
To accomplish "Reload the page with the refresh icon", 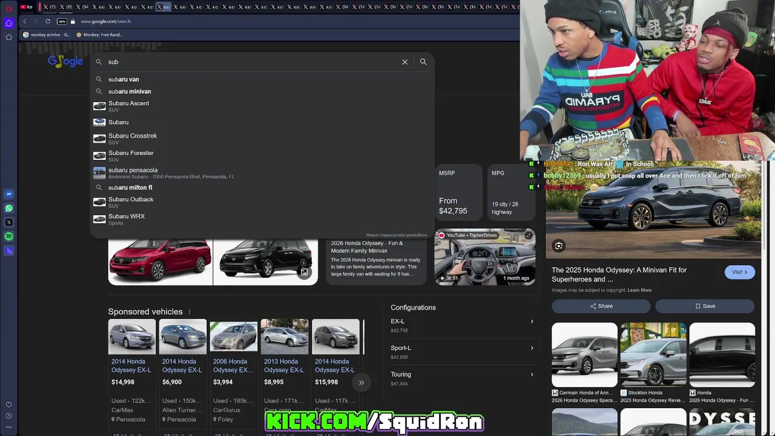I will (x=48, y=21).
